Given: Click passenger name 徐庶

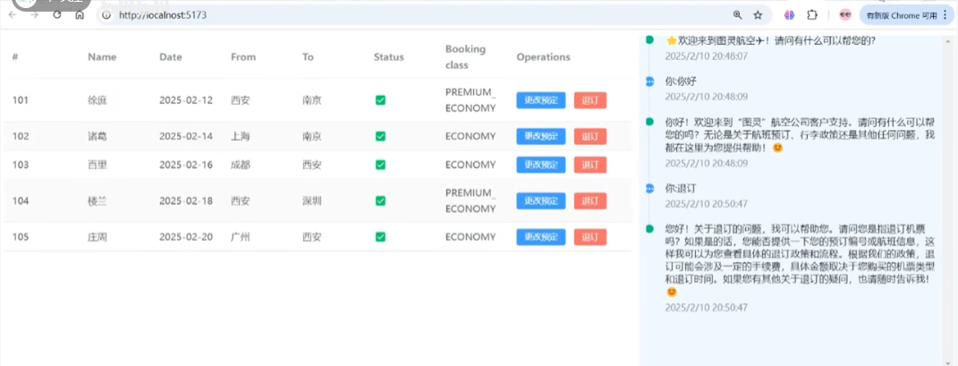Looking at the screenshot, I should click(x=97, y=100).
